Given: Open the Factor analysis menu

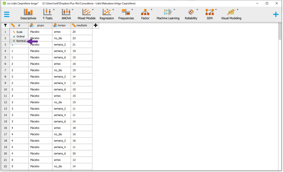Looking at the screenshot, I should click(145, 14).
